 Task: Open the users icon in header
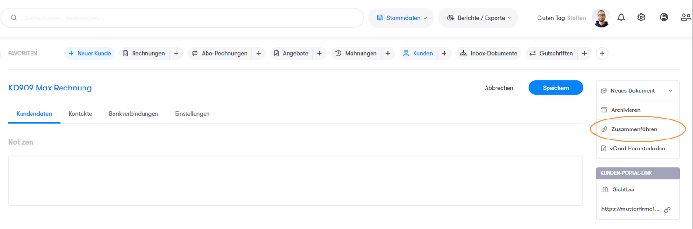click(x=686, y=18)
